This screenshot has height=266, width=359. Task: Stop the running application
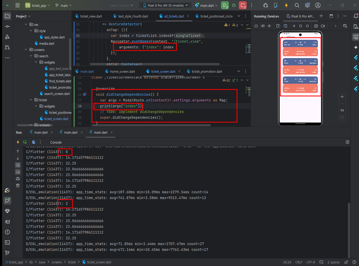tap(243, 5)
